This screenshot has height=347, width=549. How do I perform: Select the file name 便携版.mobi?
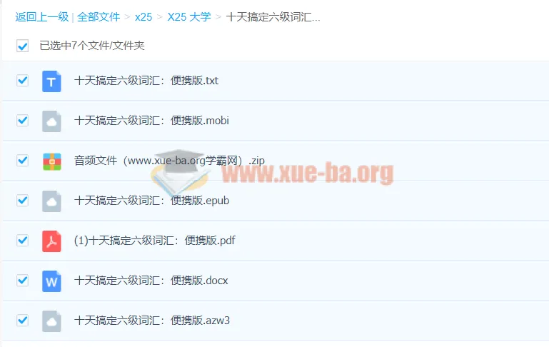pos(151,121)
